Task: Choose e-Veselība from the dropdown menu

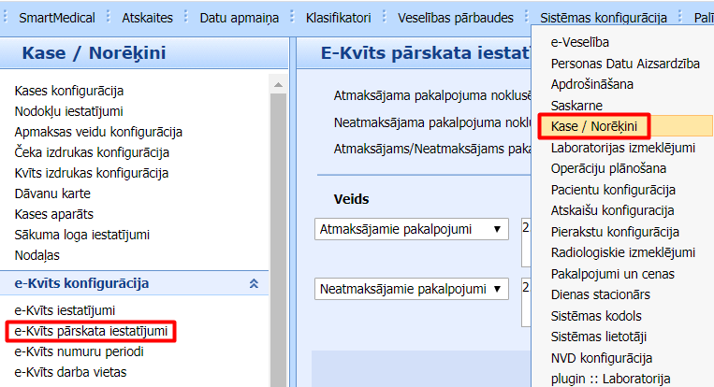Action: (x=580, y=41)
